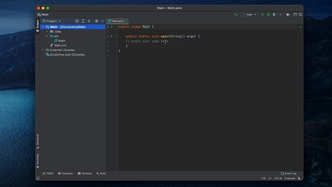Click the Main breadcrumb in navigation bar

pos(43,15)
